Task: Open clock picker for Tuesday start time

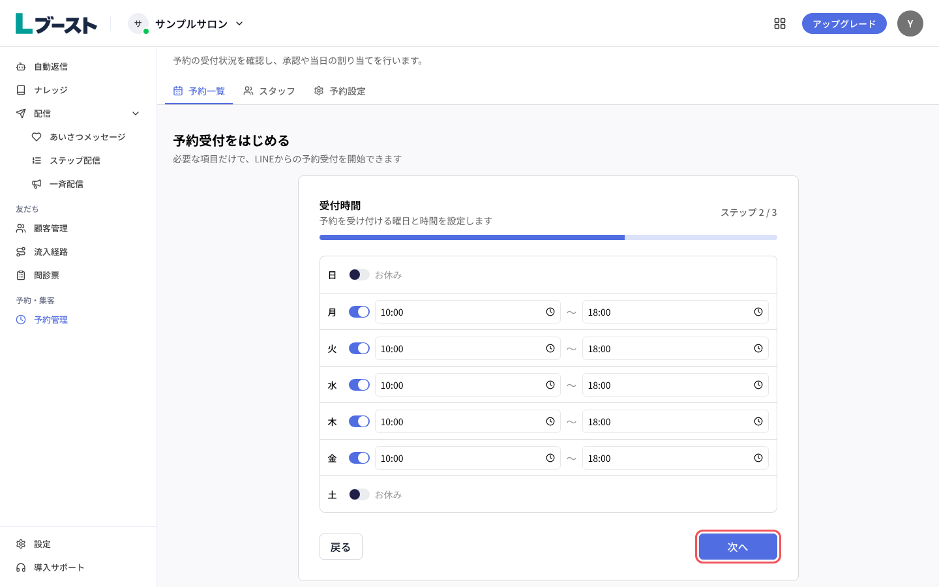Action: (550, 348)
